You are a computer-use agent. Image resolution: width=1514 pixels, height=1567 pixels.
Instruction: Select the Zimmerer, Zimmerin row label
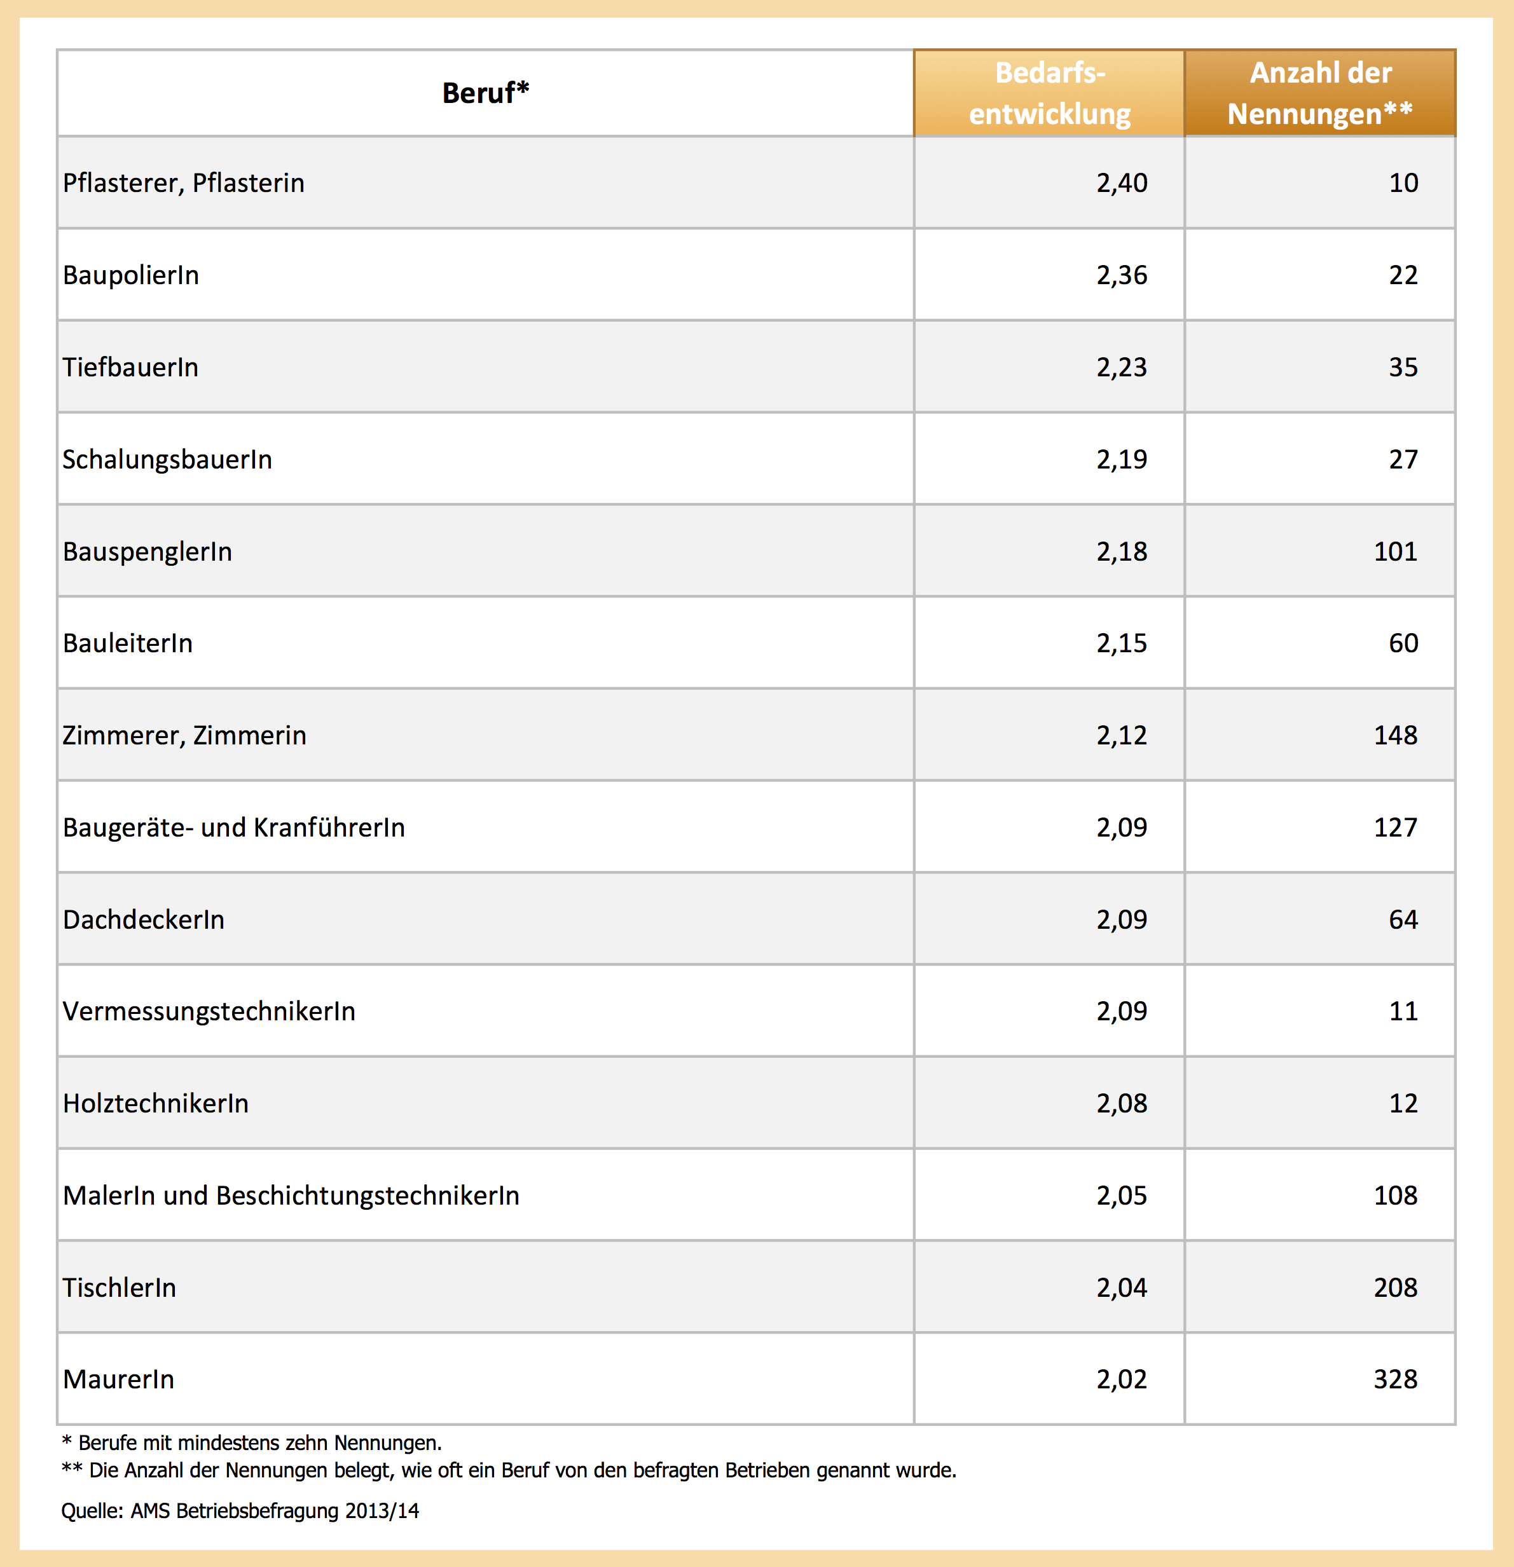pos(185,736)
